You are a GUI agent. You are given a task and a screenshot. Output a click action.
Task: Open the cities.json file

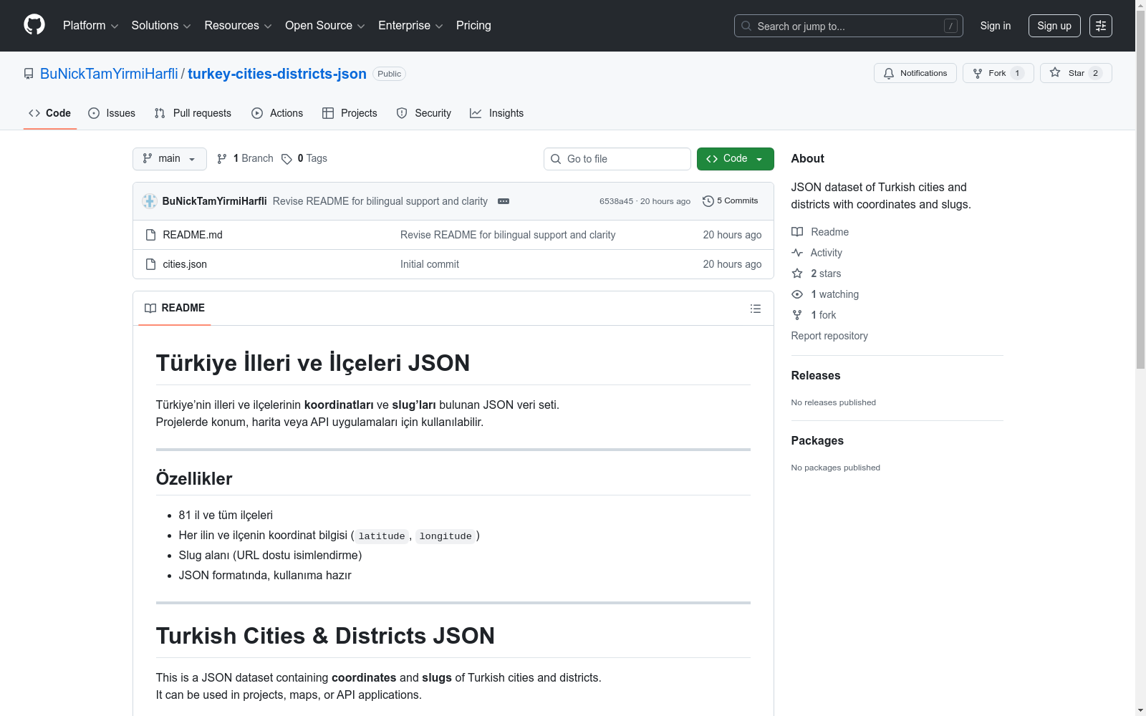(185, 264)
